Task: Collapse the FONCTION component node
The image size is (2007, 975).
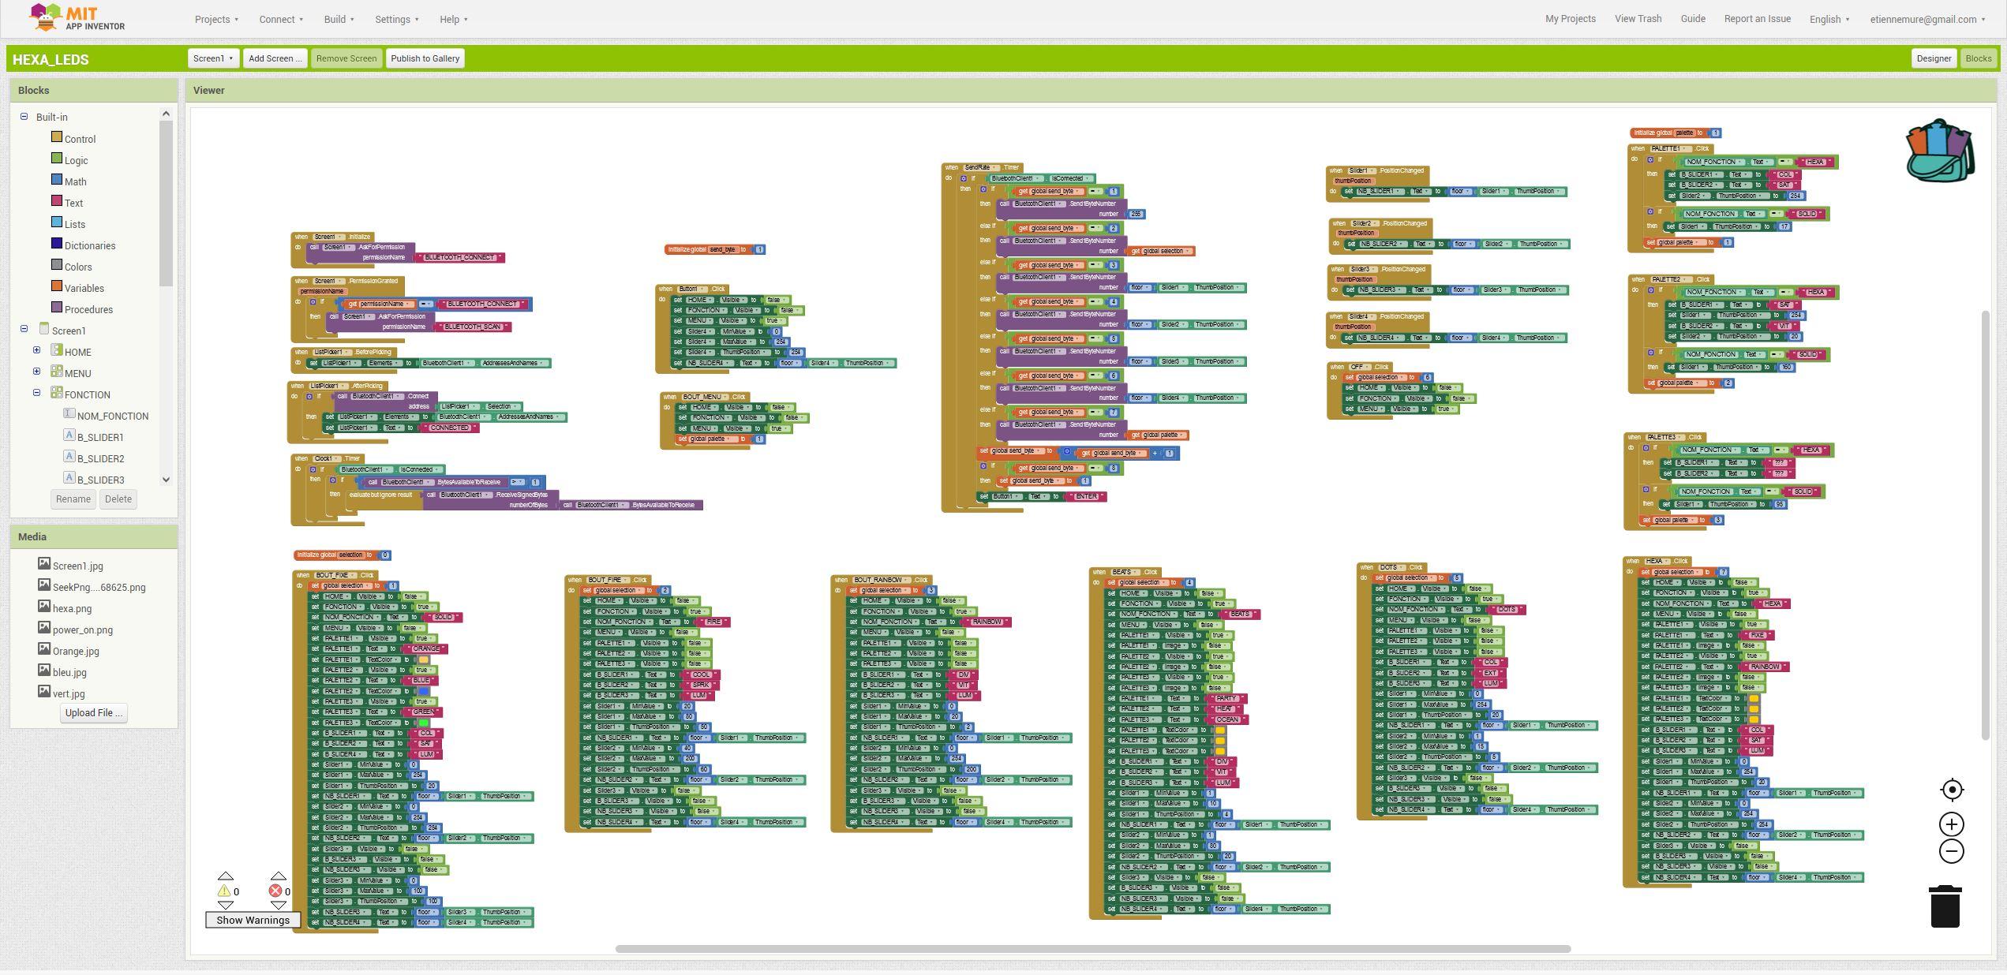Action: click(x=36, y=393)
